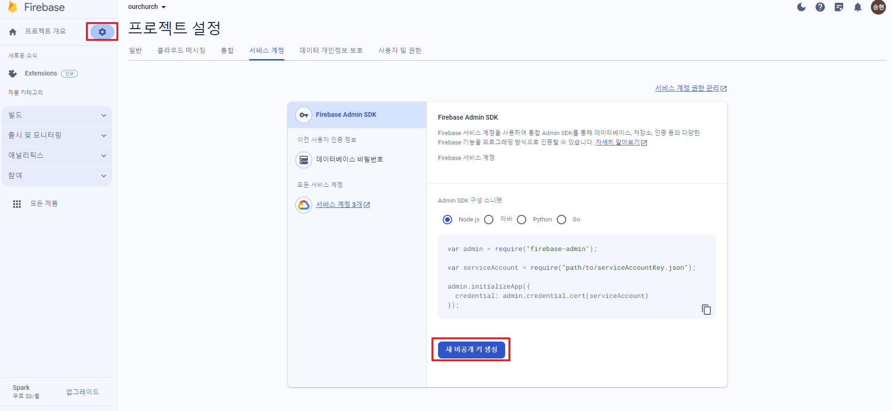Viewport: 892px width, 411px height.
Task: Click the 신규 badge next to Extensions
Action: tap(69, 74)
